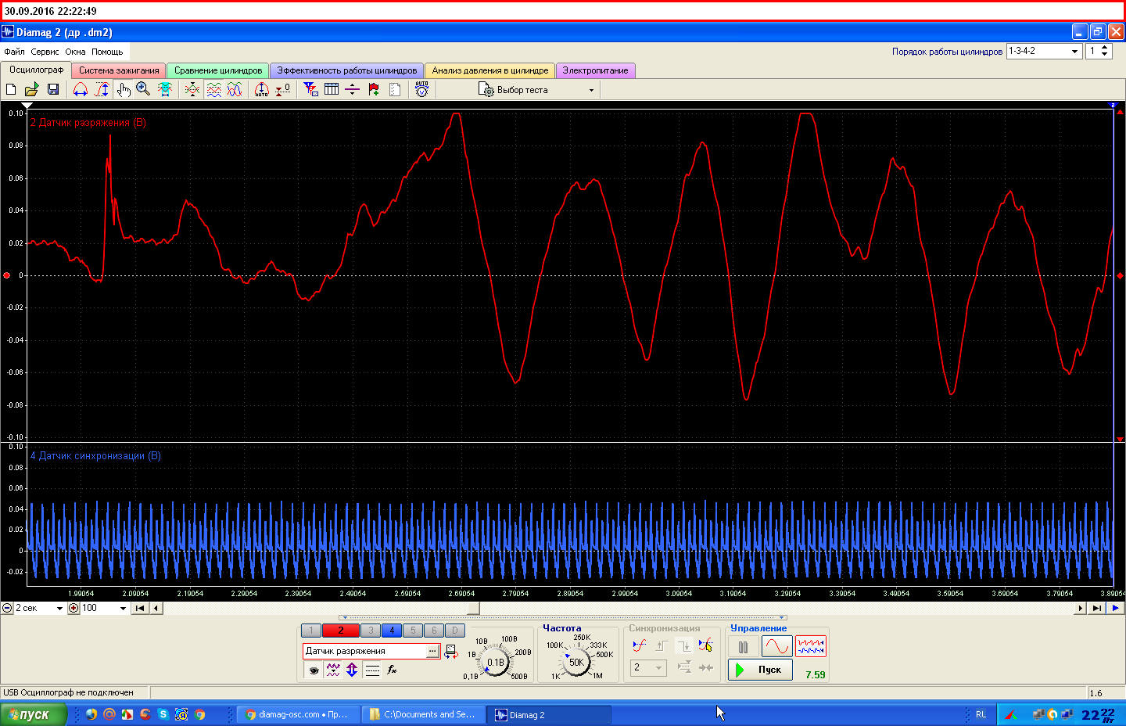
Task: Click the blue vertical arrows invert icon
Action: (x=352, y=670)
